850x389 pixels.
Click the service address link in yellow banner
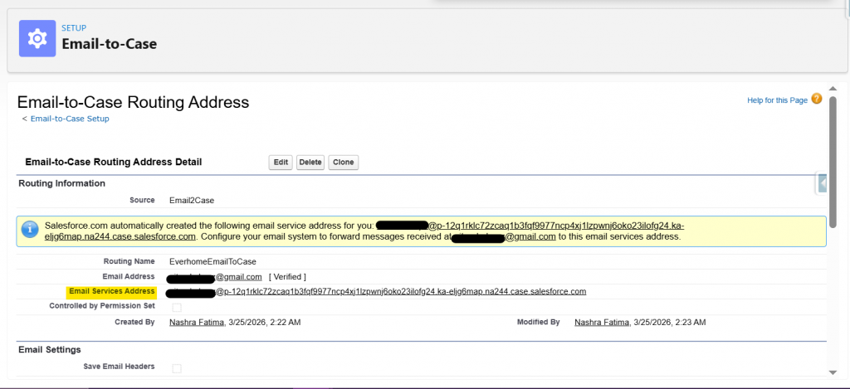531,226
